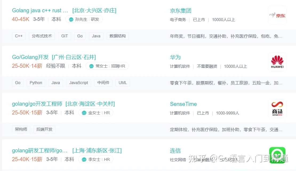The image size is (296, 171).
Task: Click the Huawei company logo
Action: click(x=277, y=62)
